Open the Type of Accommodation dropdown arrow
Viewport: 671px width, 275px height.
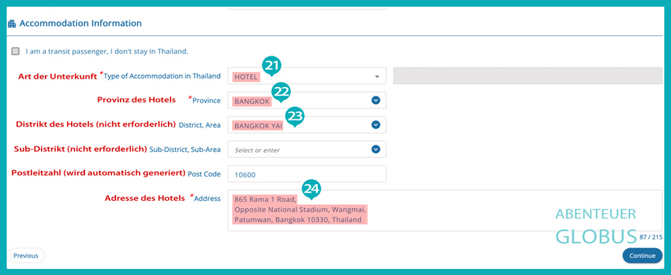coord(376,76)
